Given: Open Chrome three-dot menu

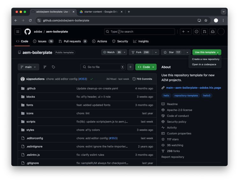Looking at the screenshot, I should (x=223, y=20).
